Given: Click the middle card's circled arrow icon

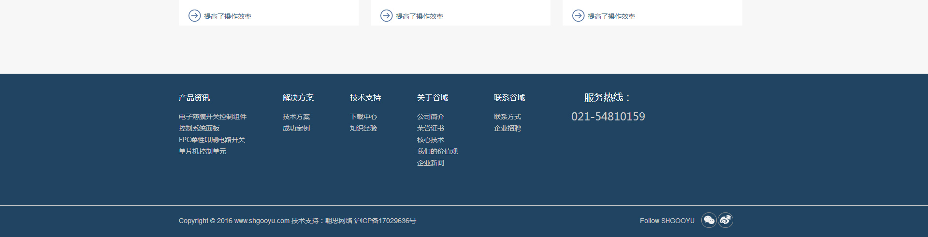Looking at the screenshot, I should point(386,16).
